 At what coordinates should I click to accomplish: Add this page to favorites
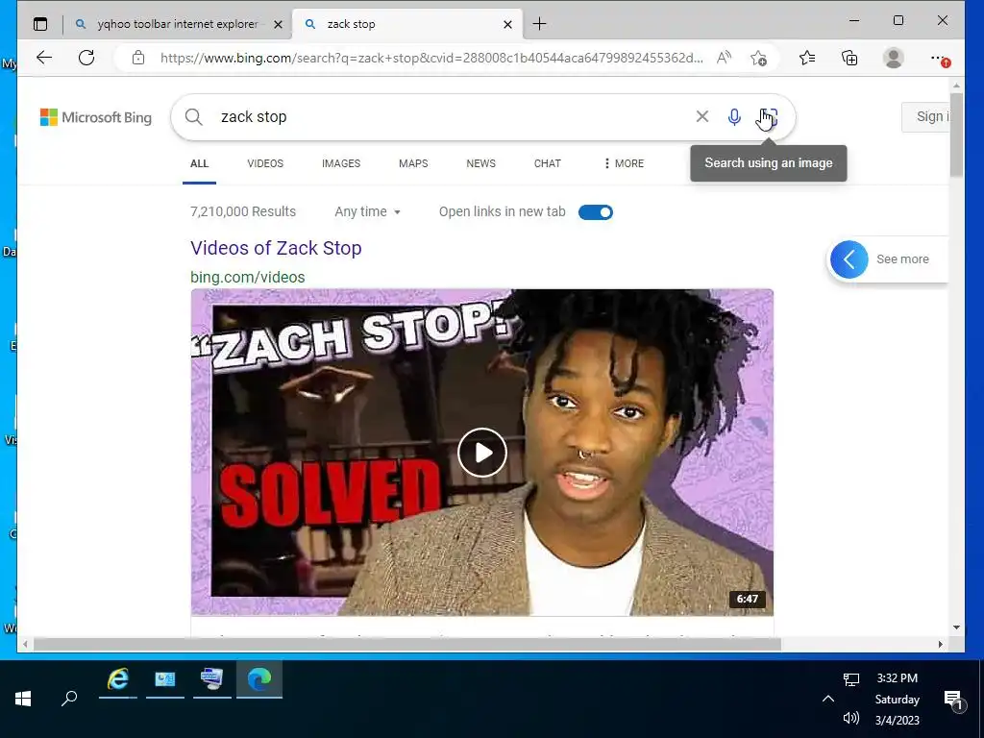[759, 59]
